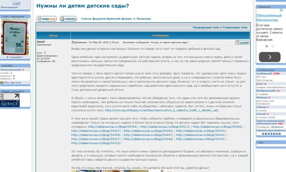The image size is (286, 172).
Task: Click the Сообщений count in statistics
Action: [276, 73]
